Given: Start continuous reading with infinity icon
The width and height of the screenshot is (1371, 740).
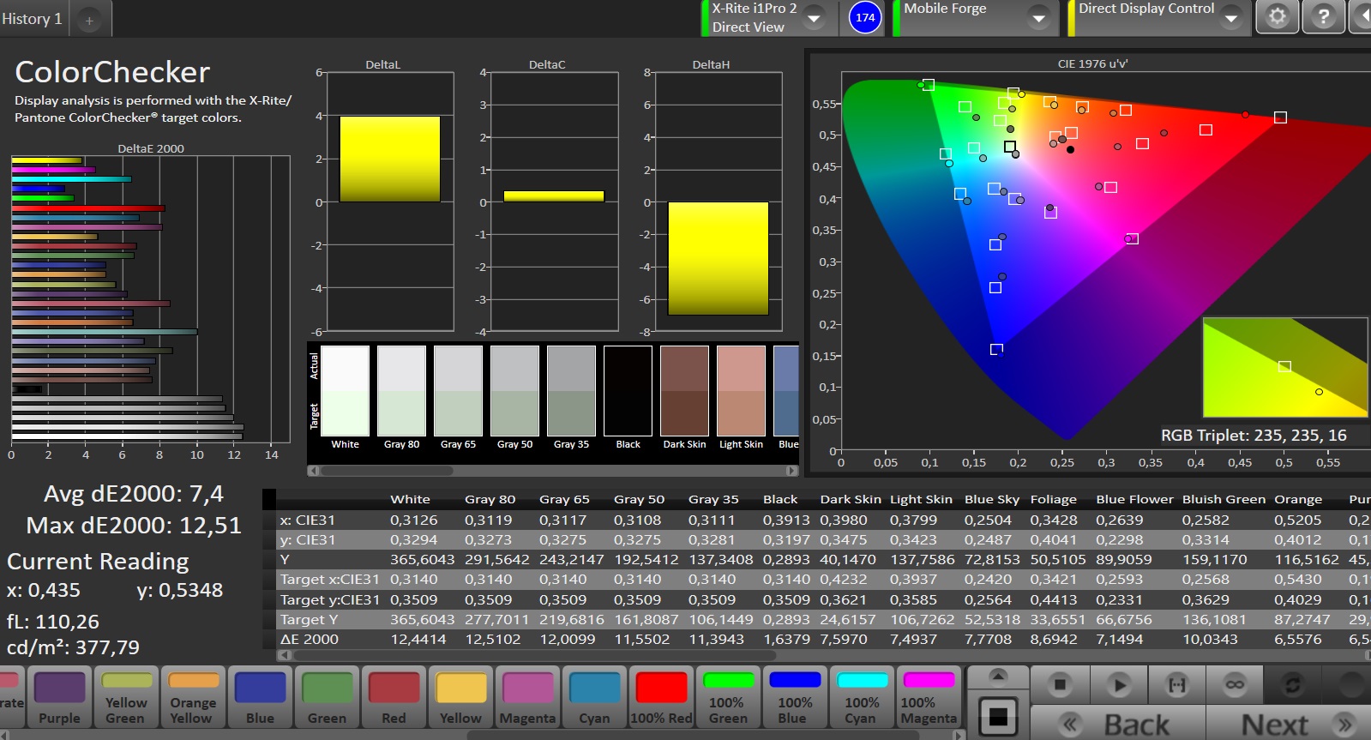Looking at the screenshot, I should pos(1235,684).
